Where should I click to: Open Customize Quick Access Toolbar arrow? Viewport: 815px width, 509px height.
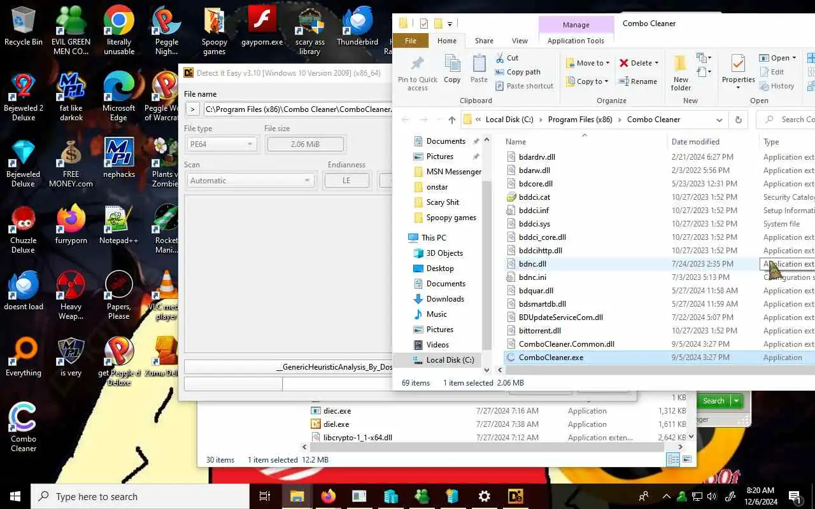(450, 24)
